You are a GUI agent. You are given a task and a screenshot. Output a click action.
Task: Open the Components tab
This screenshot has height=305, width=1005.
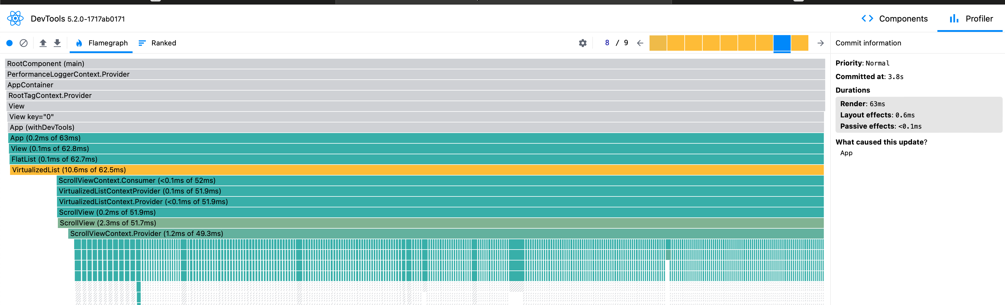click(x=894, y=18)
